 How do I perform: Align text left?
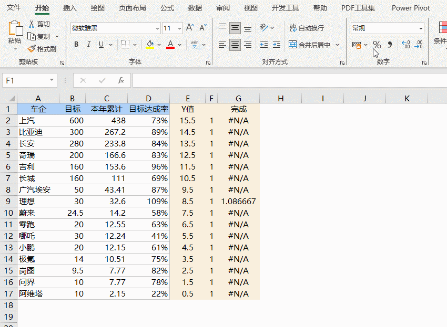222,45
